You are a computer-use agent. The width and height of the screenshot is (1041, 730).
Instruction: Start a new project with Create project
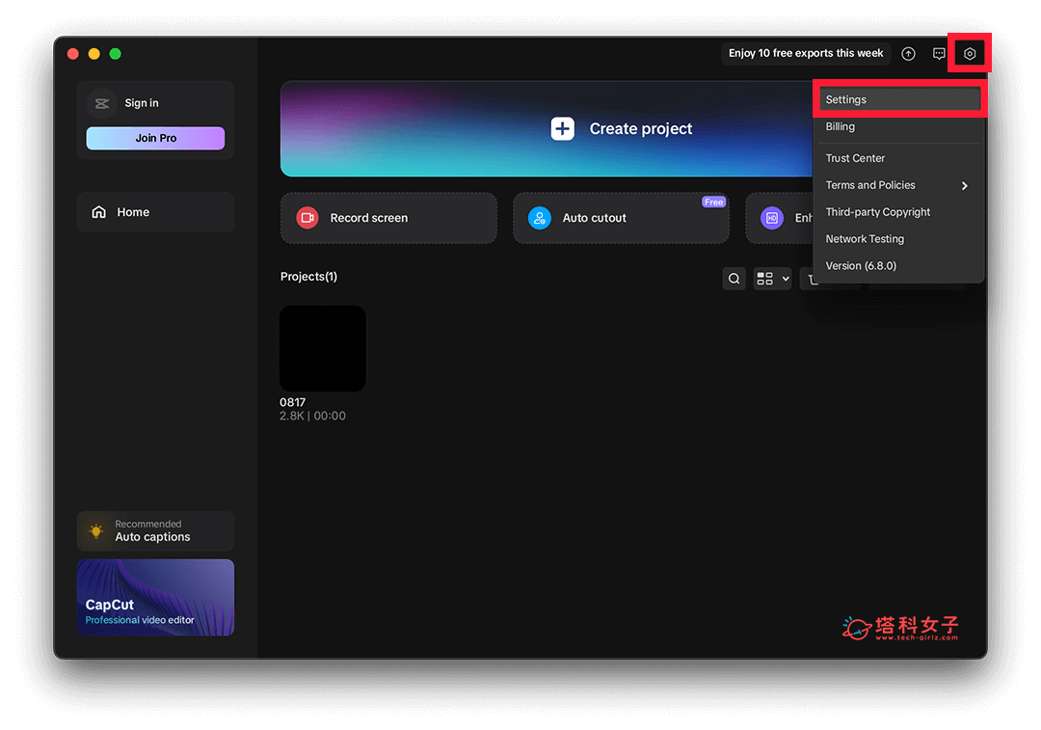tap(640, 127)
